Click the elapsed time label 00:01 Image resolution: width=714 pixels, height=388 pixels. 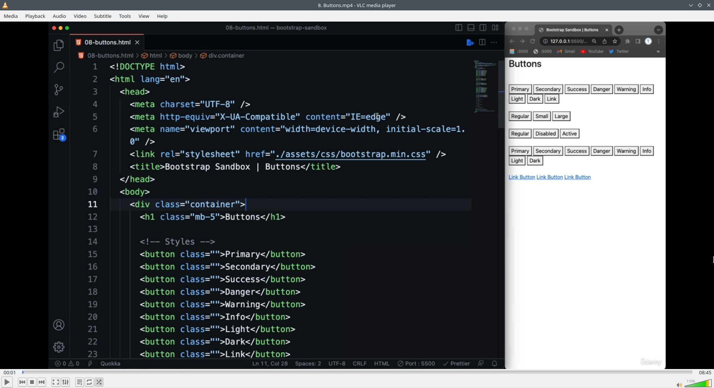(10, 372)
